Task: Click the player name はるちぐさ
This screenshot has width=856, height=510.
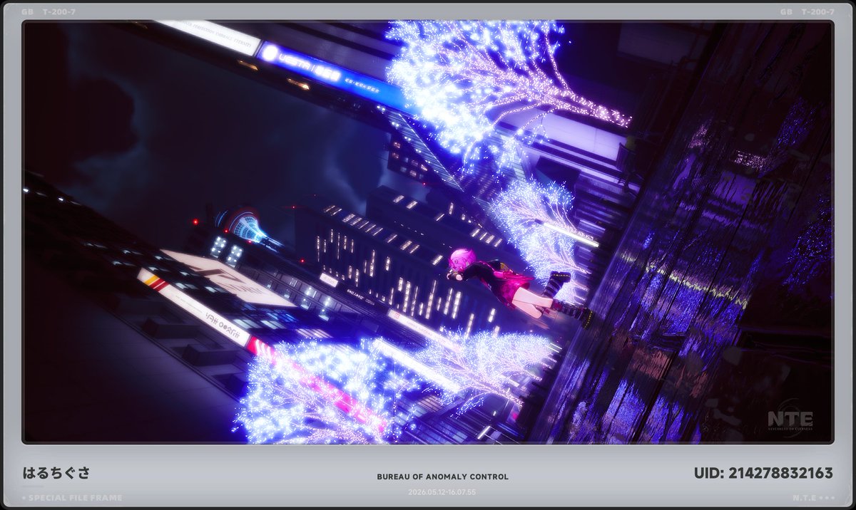Action: [x=56, y=473]
